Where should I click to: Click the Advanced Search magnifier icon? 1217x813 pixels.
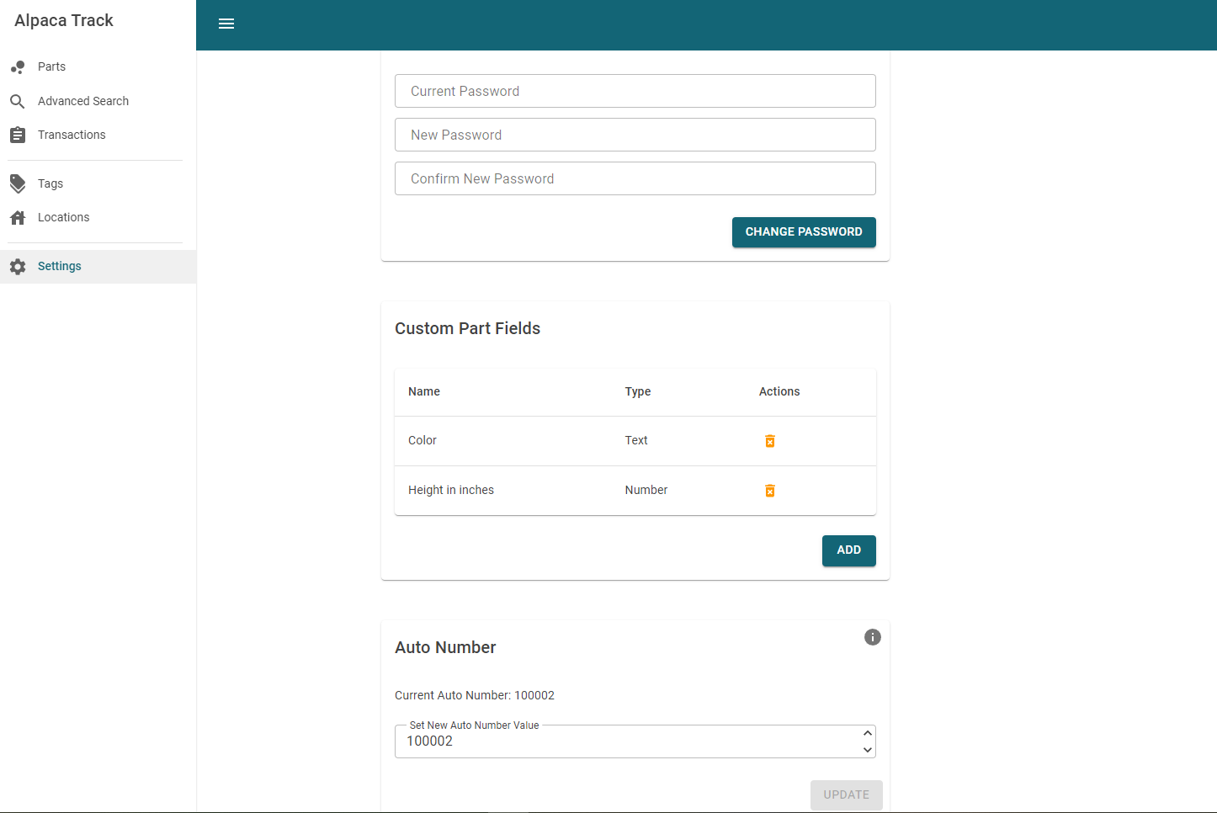[18, 102]
